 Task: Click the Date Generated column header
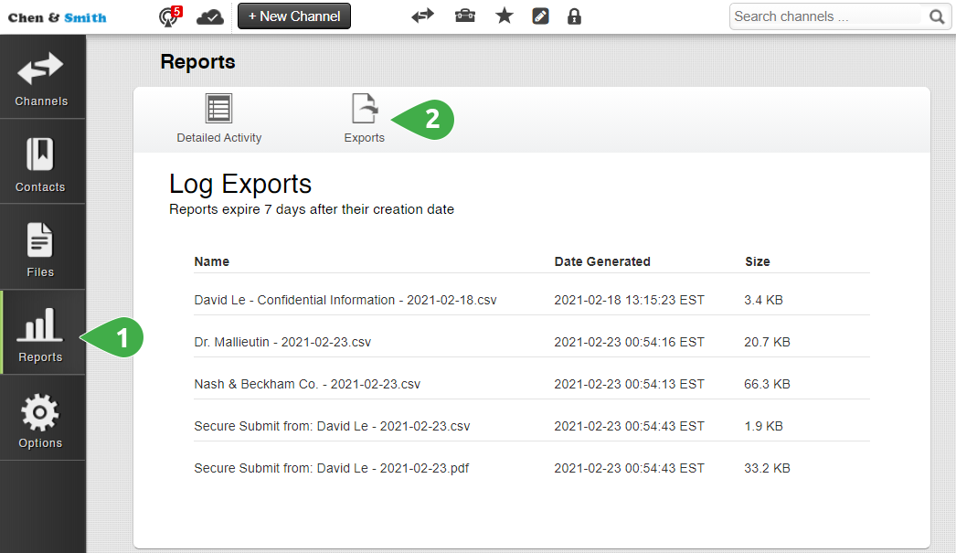[602, 261]
